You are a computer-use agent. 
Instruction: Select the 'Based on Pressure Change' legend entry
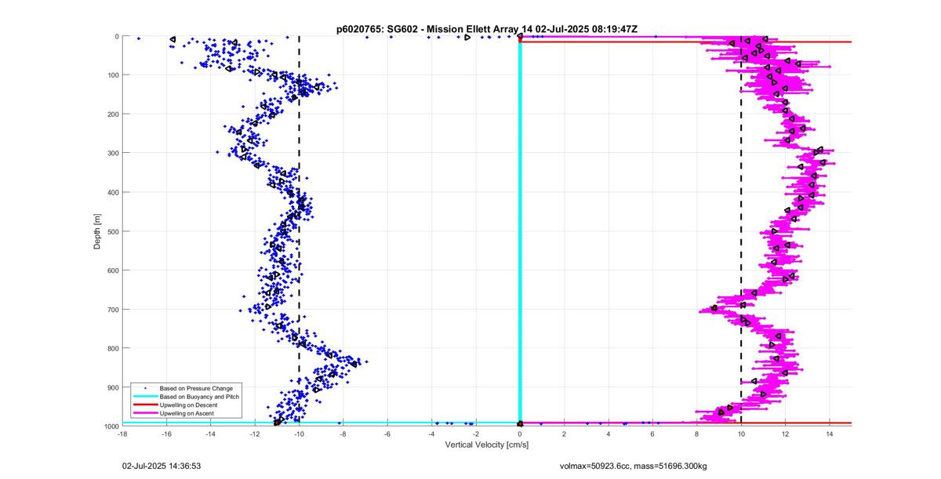coord(196,388)
